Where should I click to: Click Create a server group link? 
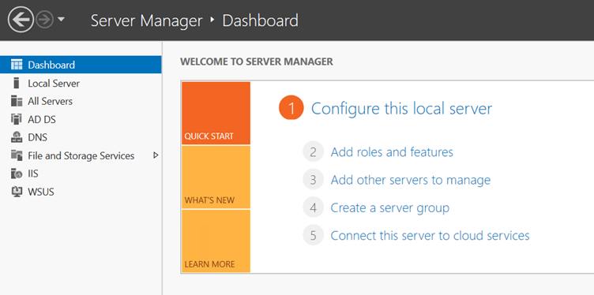click(390, 207)
